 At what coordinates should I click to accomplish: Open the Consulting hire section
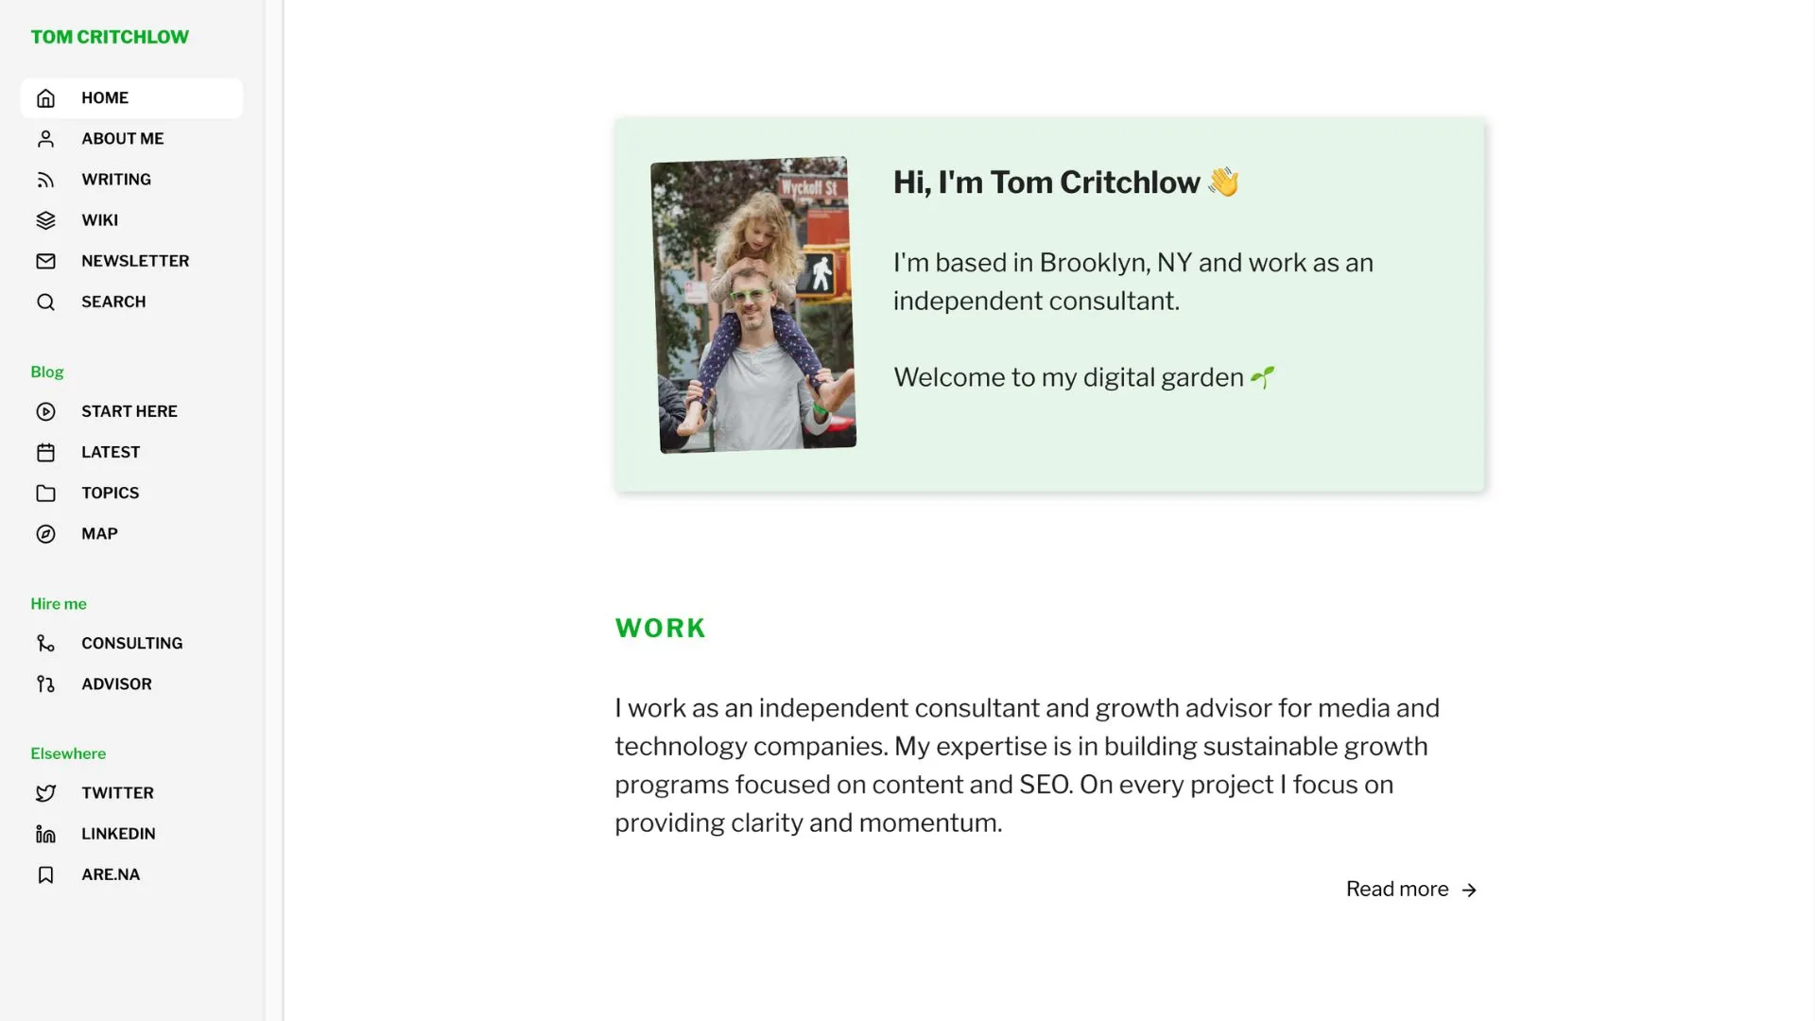(x=132, y=643)
